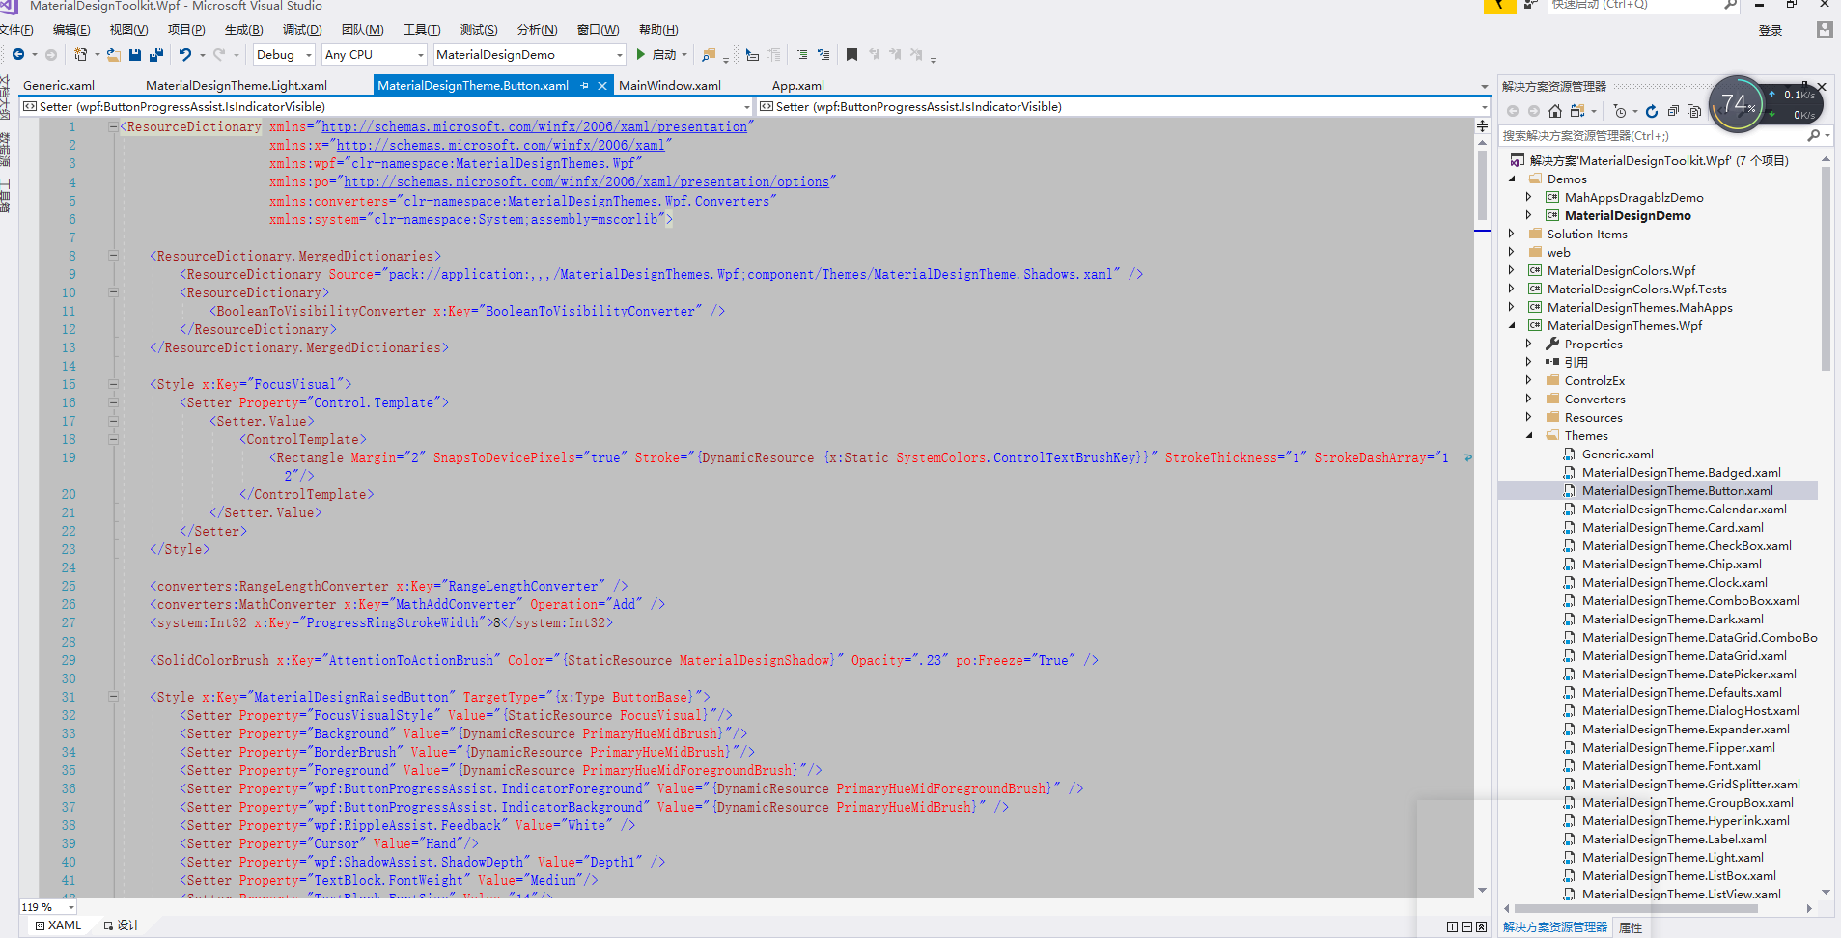Open the yellow notifications flag

click(1500, 6)
